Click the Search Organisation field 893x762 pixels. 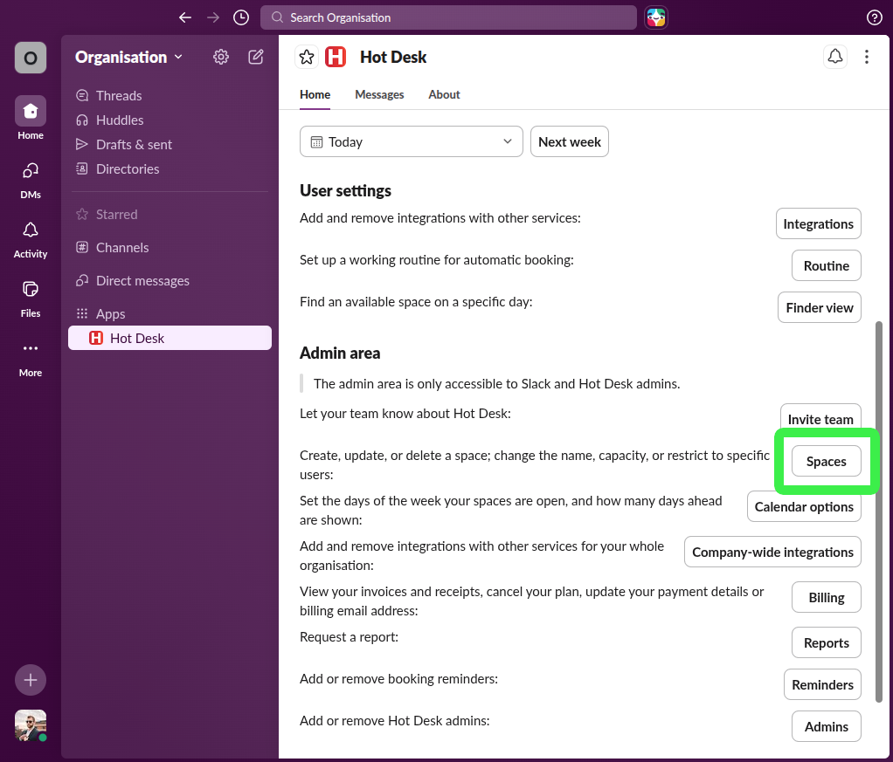pos(448,17)
